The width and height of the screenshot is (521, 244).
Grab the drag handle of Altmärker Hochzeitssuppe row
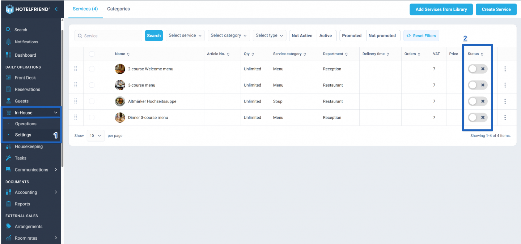pos(76,101)
